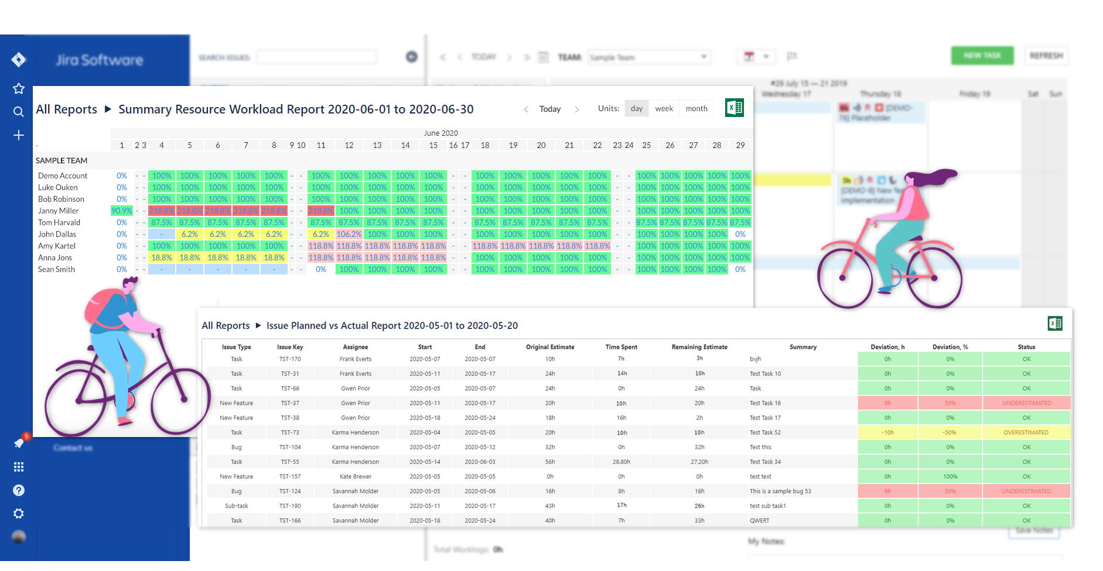Click issue key TST-124
The image size is (1103, 571).
click(x=290, y=491)
